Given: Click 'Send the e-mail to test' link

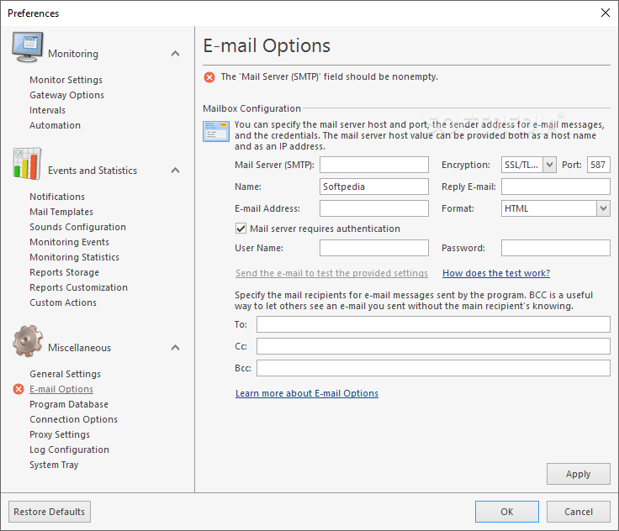Looking at the screenshot, I should point(331,273).
